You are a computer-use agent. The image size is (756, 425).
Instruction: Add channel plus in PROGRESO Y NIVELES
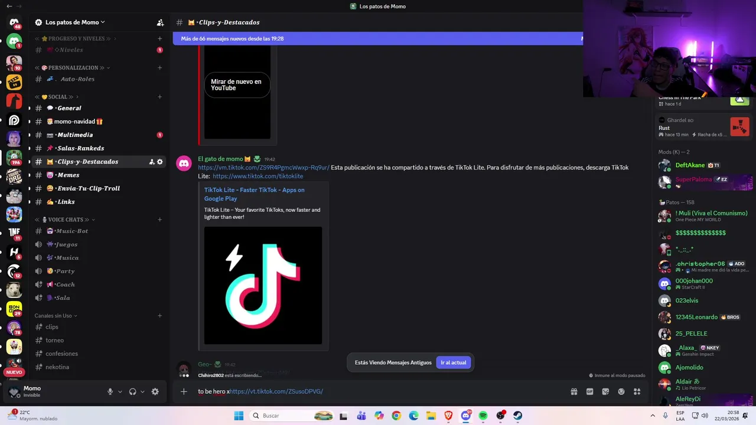point(159,38)
